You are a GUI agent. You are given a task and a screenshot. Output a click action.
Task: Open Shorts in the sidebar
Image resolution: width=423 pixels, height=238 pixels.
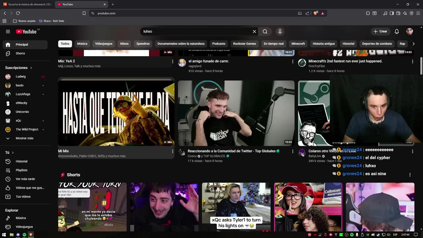[25, 53]
